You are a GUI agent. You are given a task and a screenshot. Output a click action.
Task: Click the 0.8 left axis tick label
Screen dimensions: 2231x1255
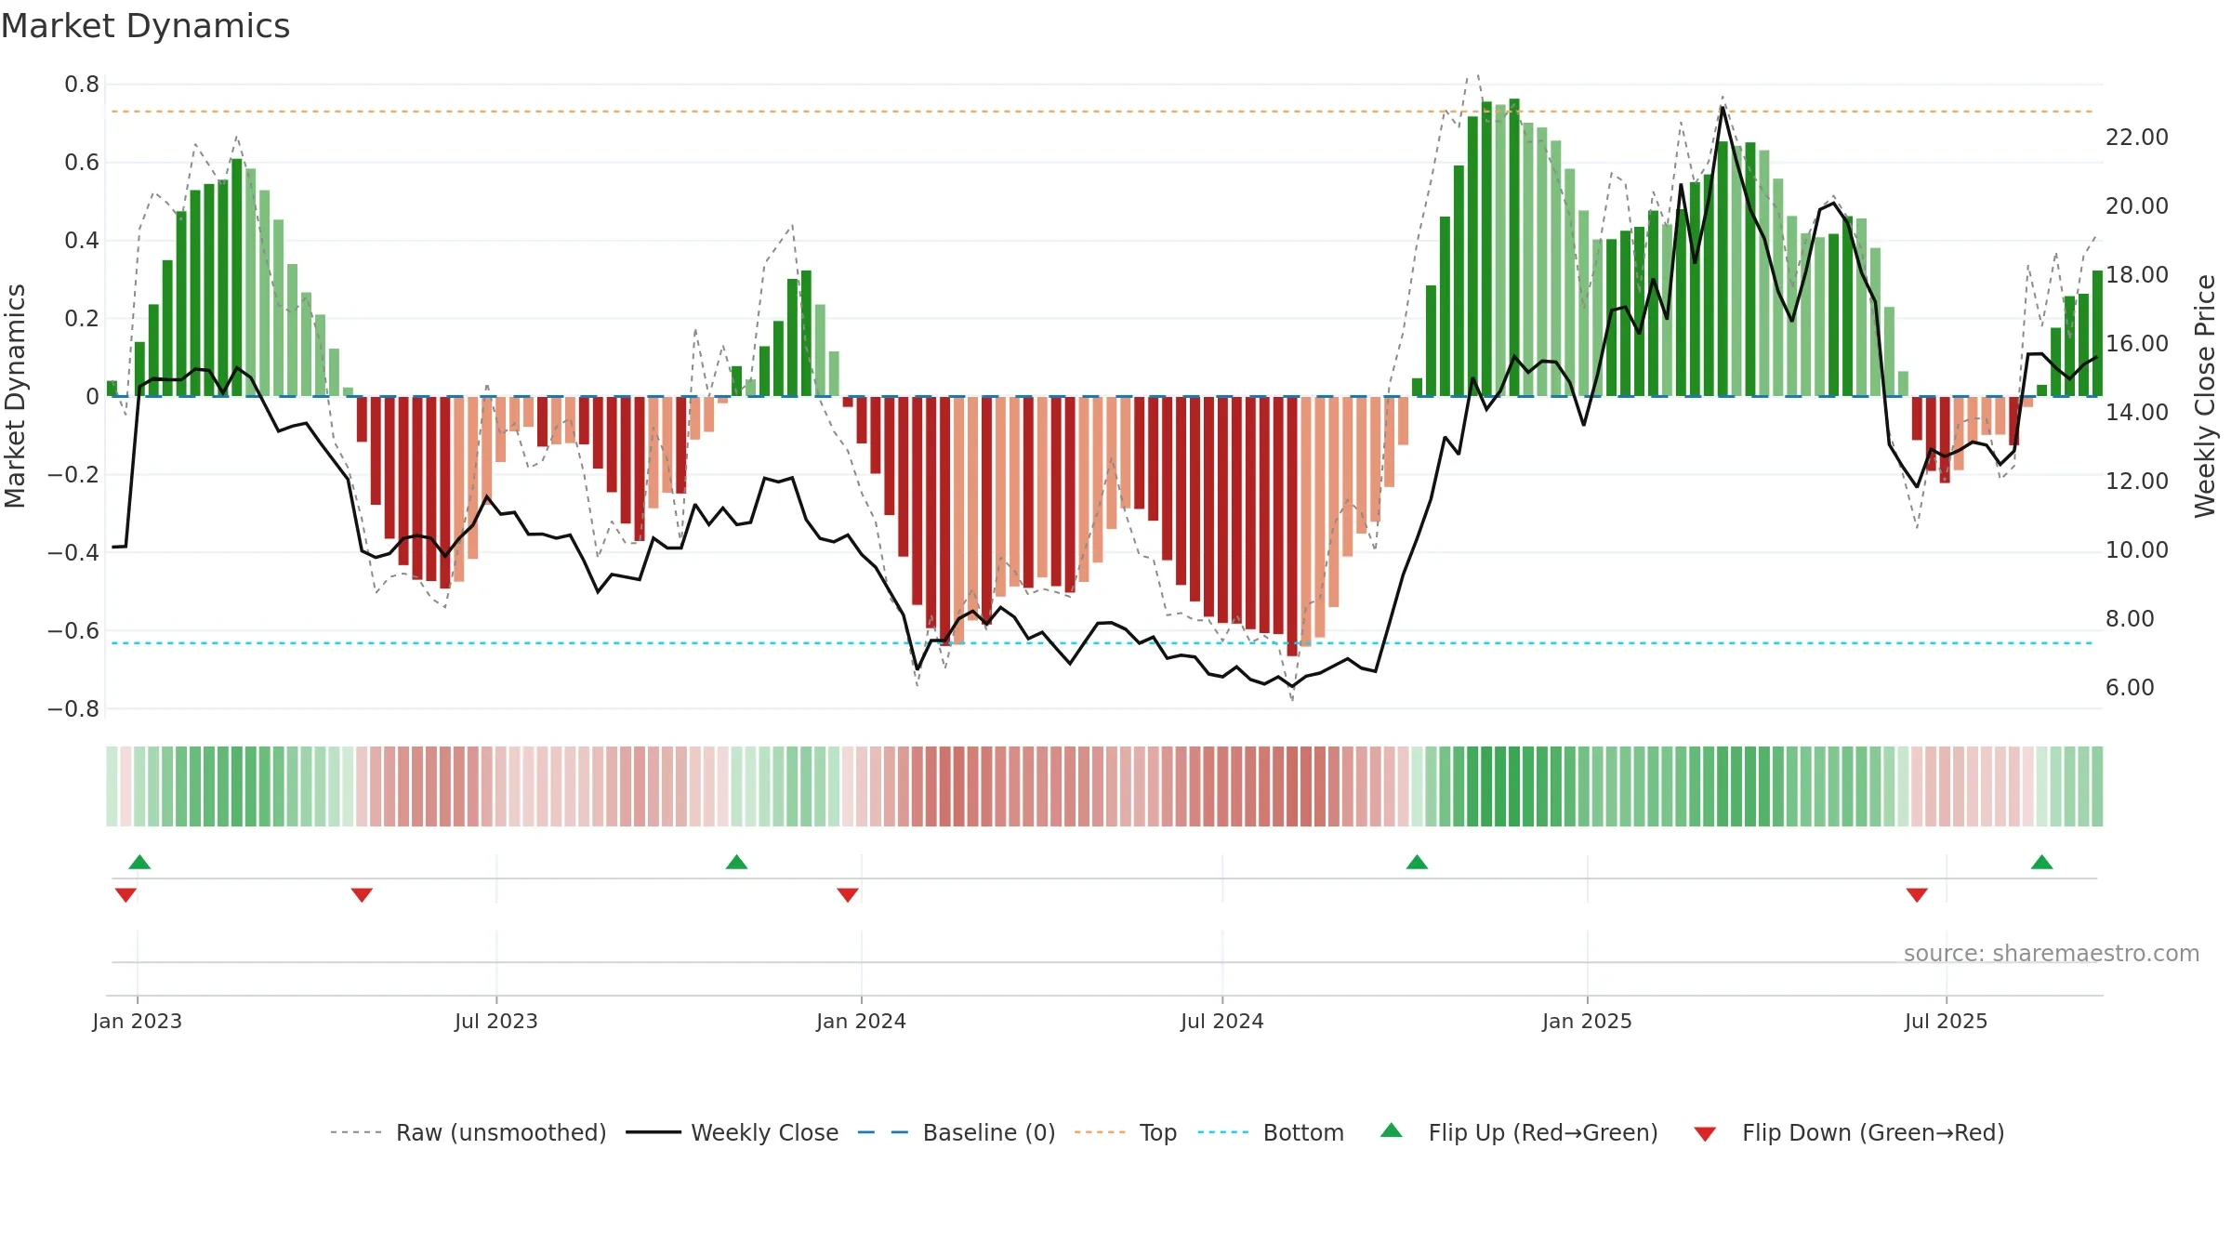[x=82, y=85]
